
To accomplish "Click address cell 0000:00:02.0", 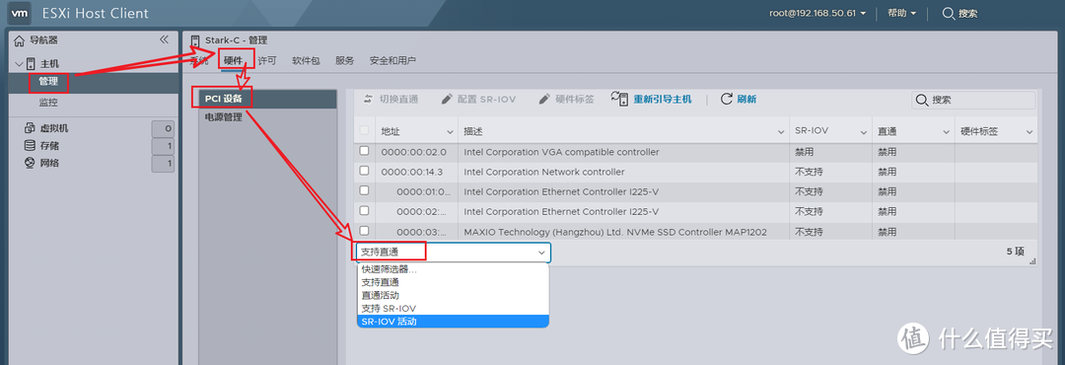I will click(x=413, y=152).
